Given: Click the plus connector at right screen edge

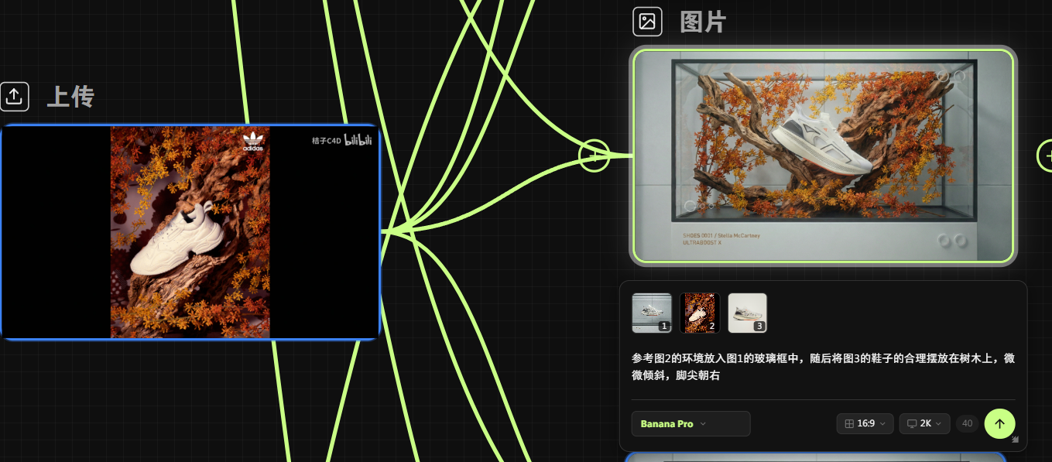Looking at the screenshot, I should [1045, 156].
